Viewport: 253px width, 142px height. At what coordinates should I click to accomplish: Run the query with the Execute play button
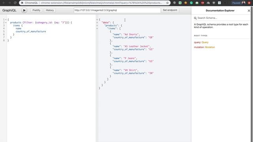coord(24,10)
